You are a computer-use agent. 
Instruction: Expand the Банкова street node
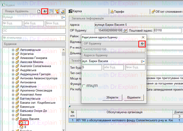pyautogui.click(x=13, y=115)
